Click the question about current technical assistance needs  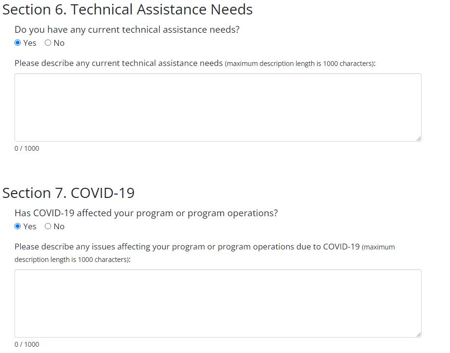point(127,29)
